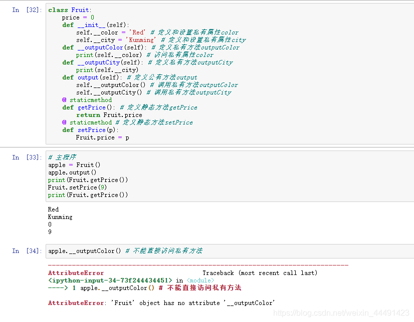Click the 'apple = Fruit()' line

coord(74,165)
